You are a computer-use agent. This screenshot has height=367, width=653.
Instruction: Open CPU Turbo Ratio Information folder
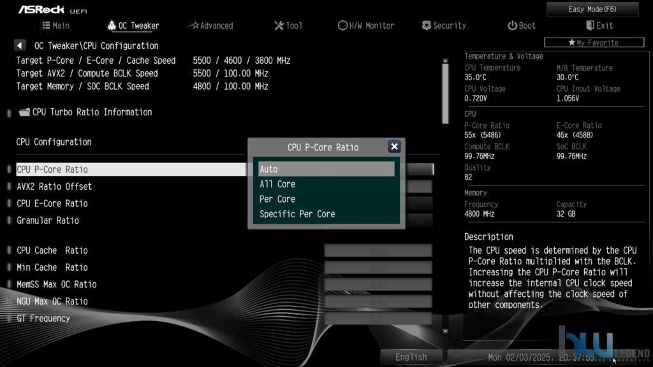tap(85, 112)
